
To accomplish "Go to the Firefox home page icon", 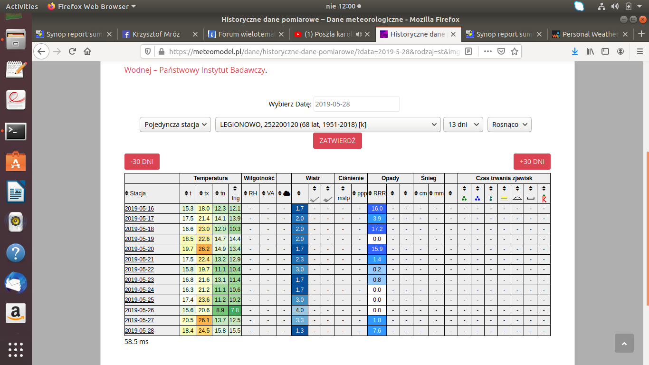I will click(87, 51).
